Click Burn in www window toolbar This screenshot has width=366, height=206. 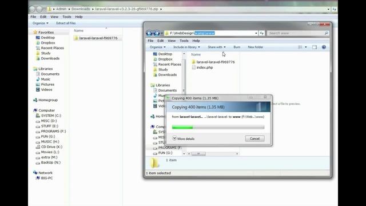[237, 47]
